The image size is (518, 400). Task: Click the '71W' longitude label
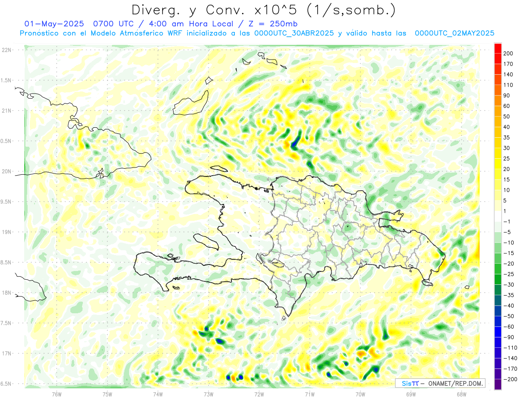click(x=309, y=394)
